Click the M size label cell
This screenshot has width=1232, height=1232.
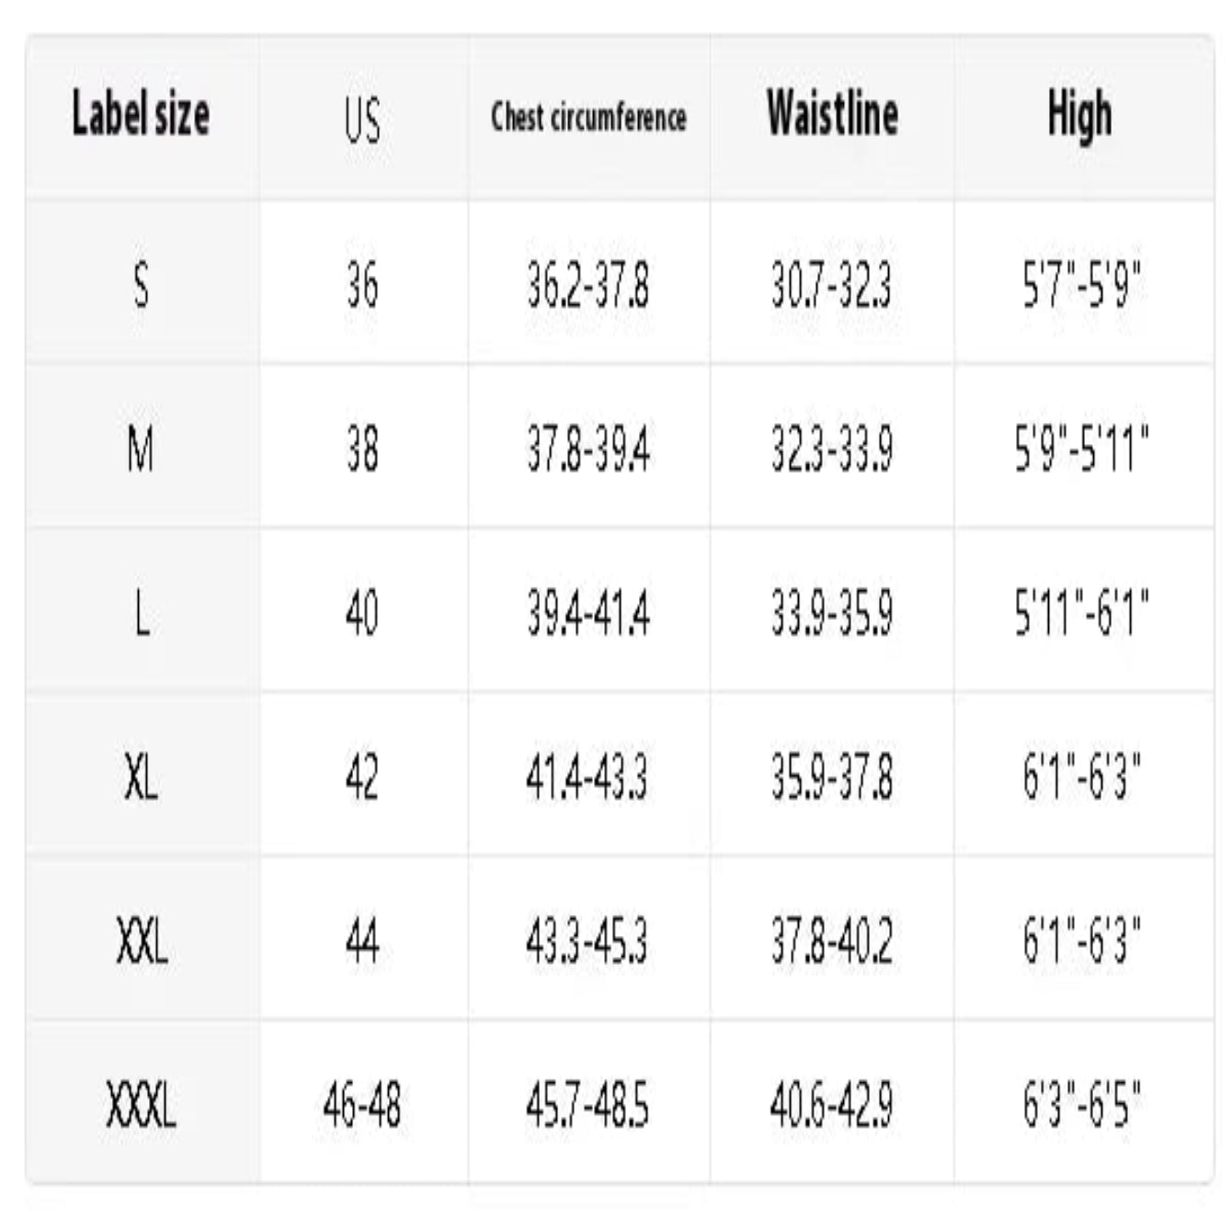pos(141,449)
